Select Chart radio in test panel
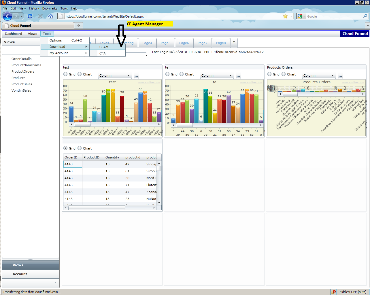370x295 pixels. [80, 74]
